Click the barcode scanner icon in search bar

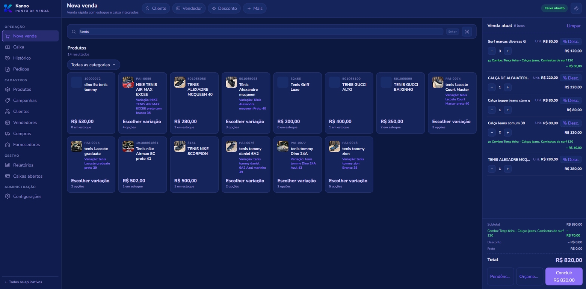point(467,31)
